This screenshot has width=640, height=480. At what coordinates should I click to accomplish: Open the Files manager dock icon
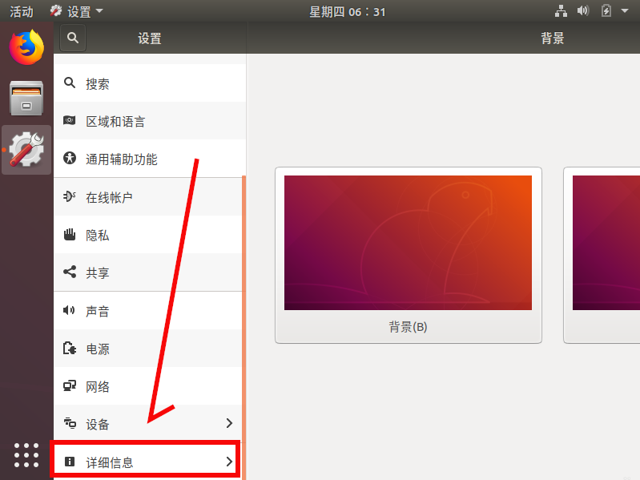pyautogui.click(x=26, y=98)
